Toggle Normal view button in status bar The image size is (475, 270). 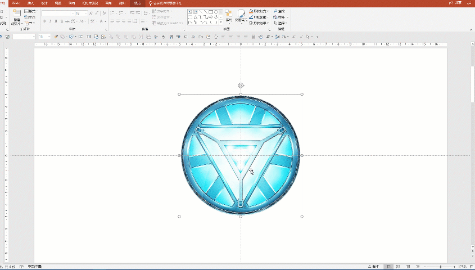pos(388,266)
